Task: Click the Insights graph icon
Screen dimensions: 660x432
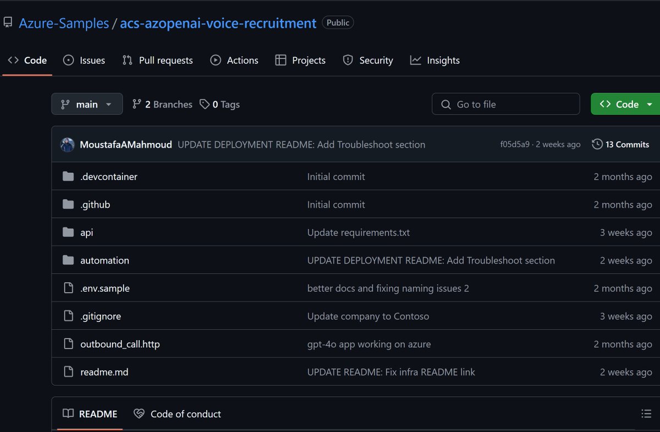Action: tap(416, 60)
